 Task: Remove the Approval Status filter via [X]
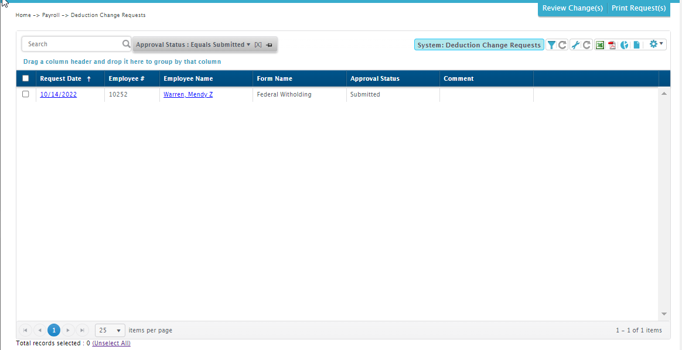258,44
